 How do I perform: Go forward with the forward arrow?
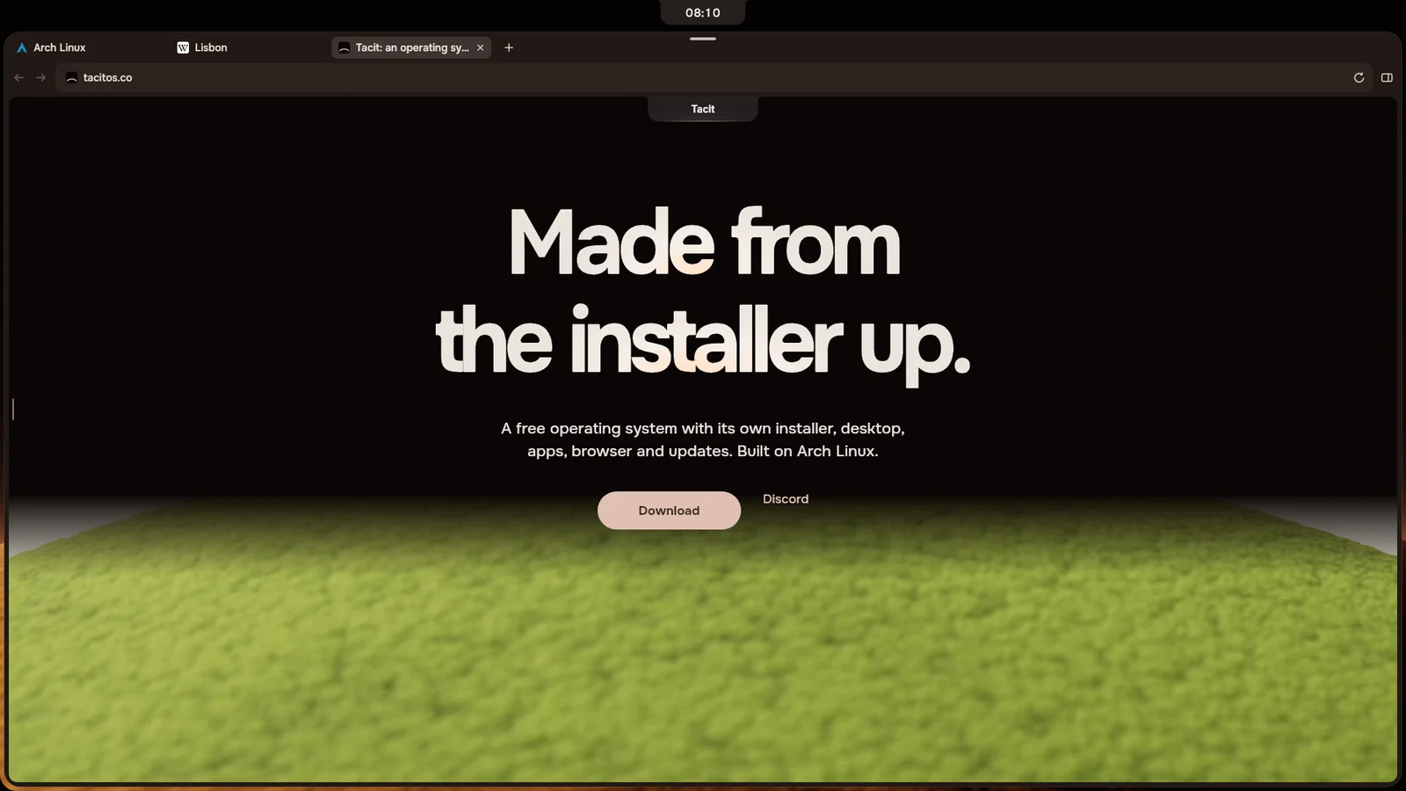[x=40, y=77]
